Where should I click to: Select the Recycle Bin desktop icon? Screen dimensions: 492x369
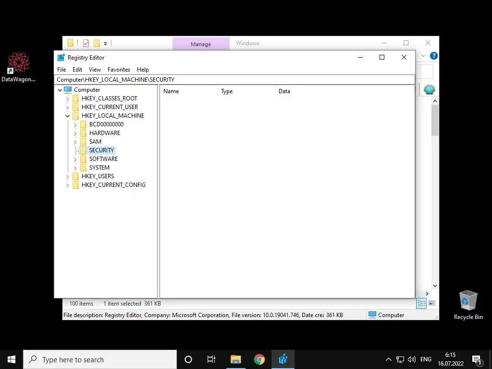pos(468,300)
